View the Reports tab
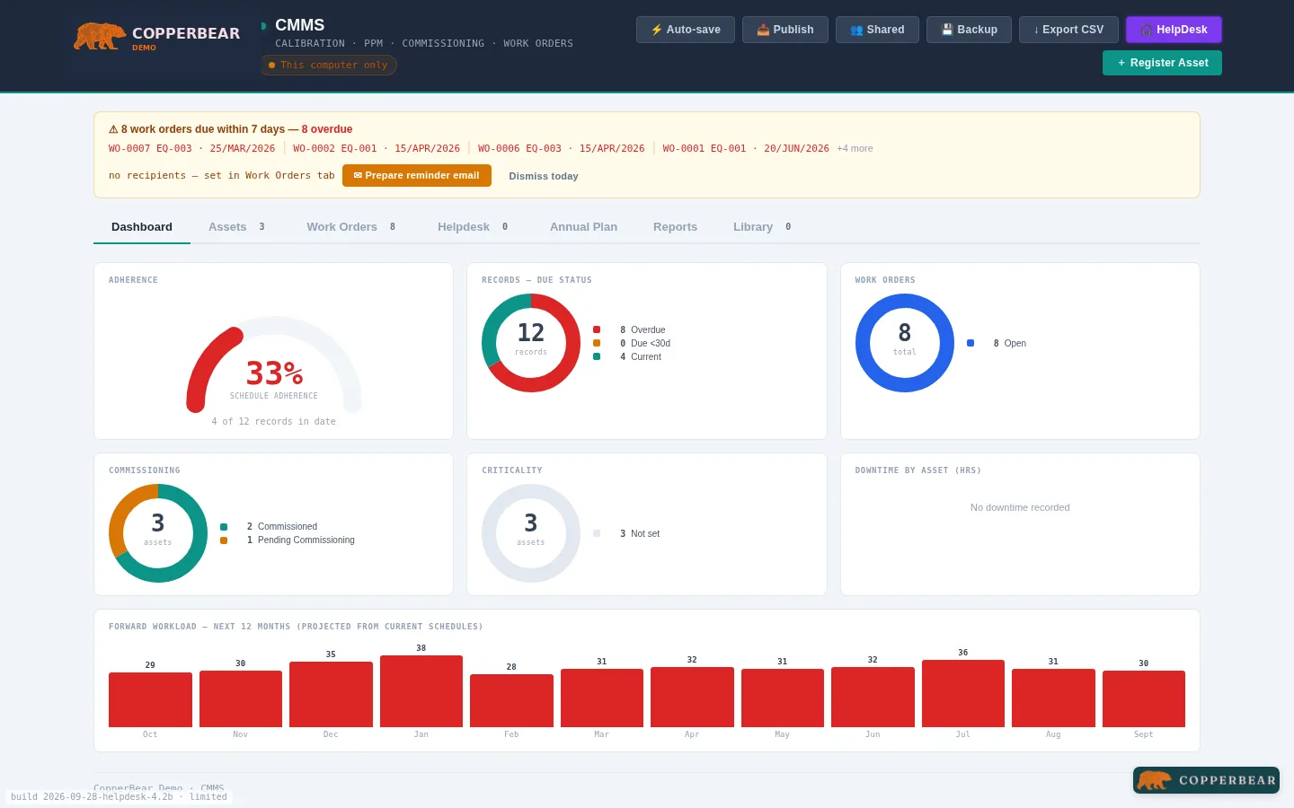Screen dimensions: 1294x808 pyautogui.click(x=675, y=227)
